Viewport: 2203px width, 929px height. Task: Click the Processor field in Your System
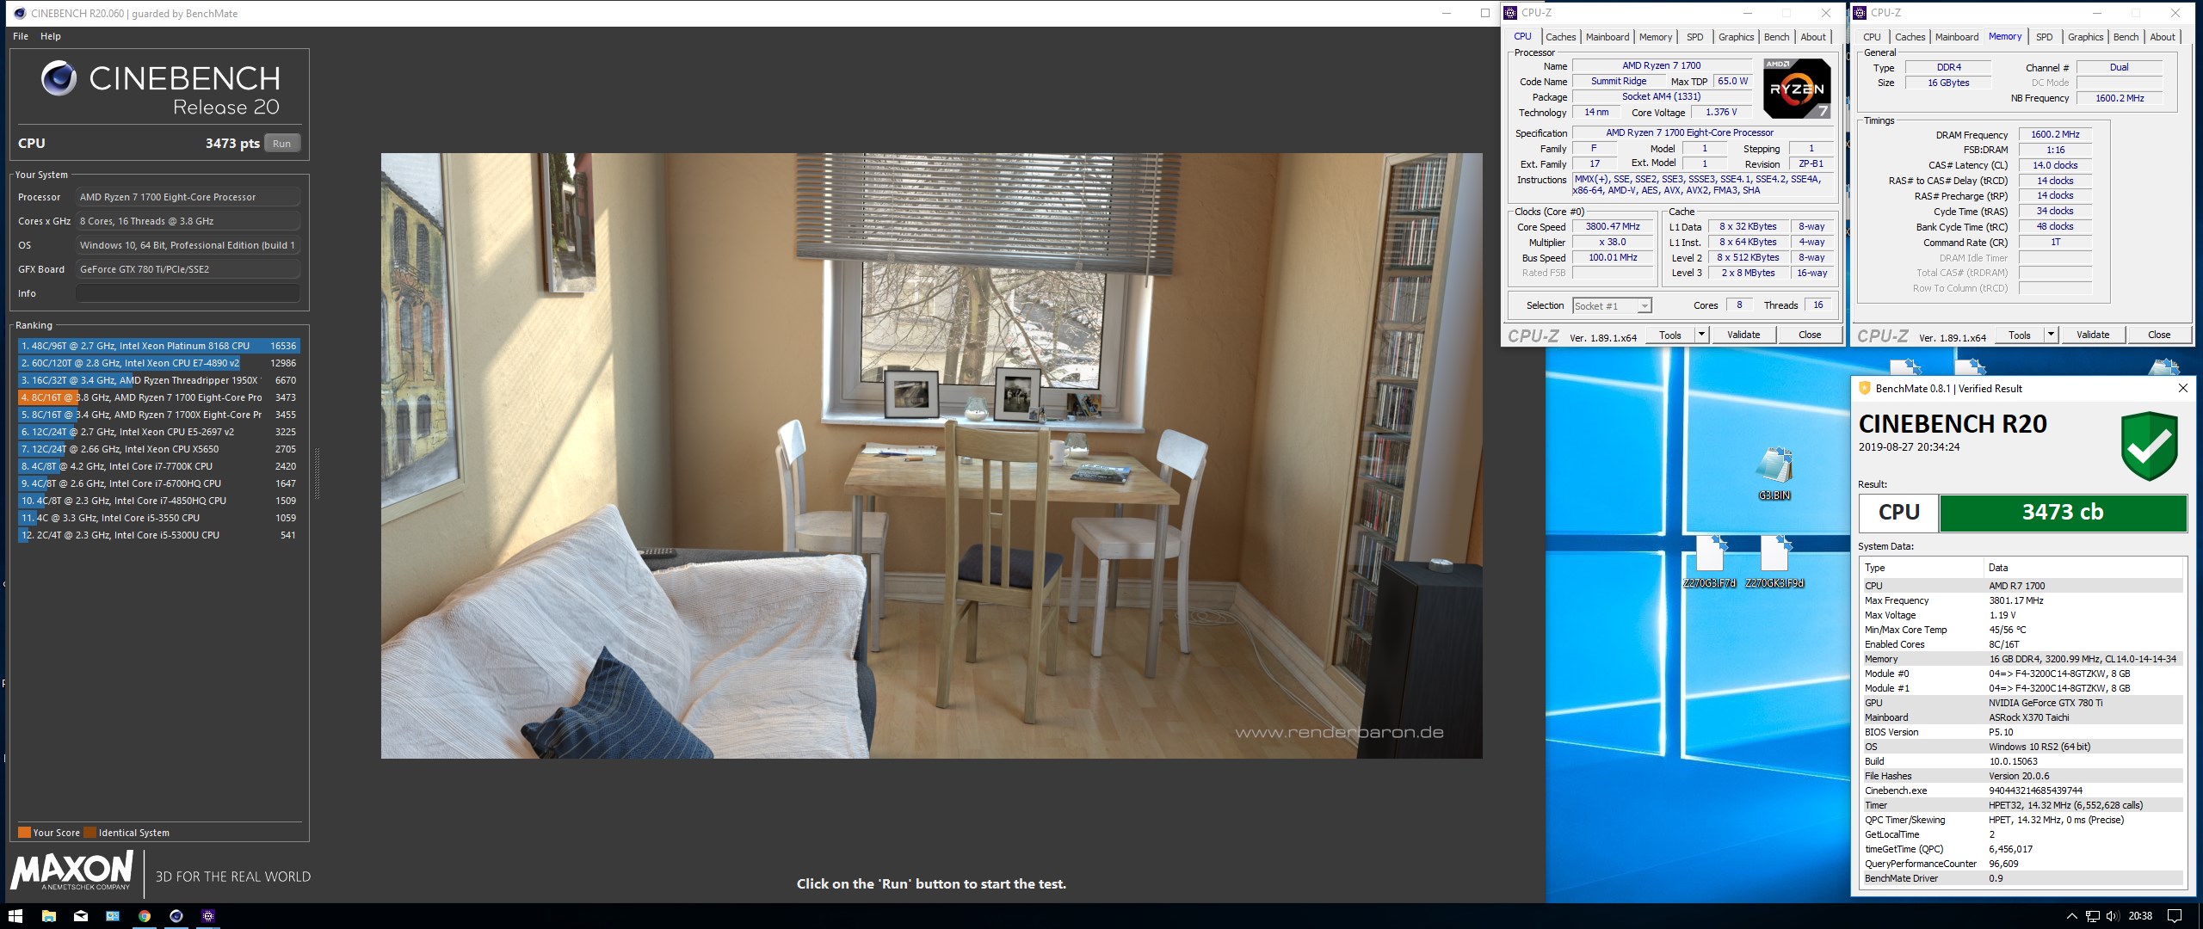pos(188,197)
